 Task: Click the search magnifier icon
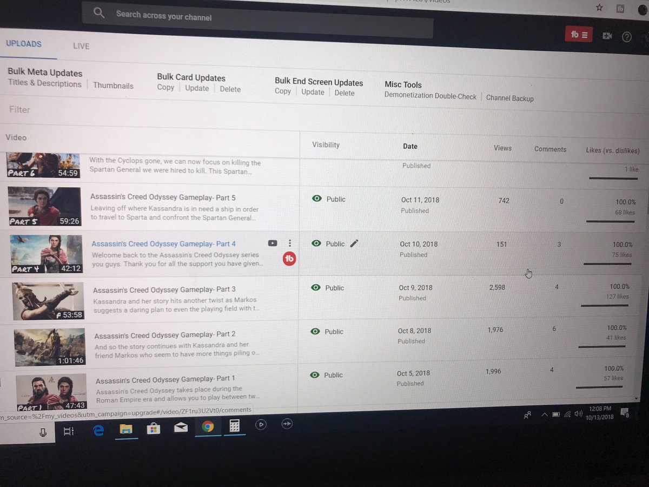pos(98,13)
